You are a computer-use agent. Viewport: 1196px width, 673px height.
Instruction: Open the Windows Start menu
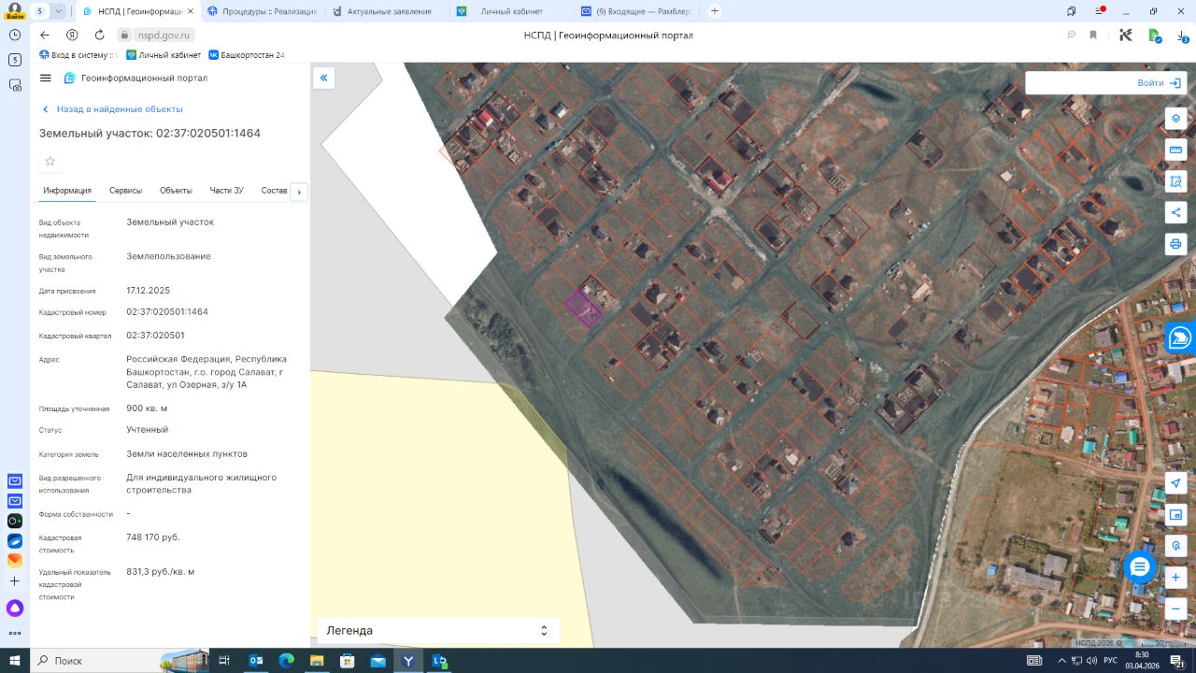(15, 661)
